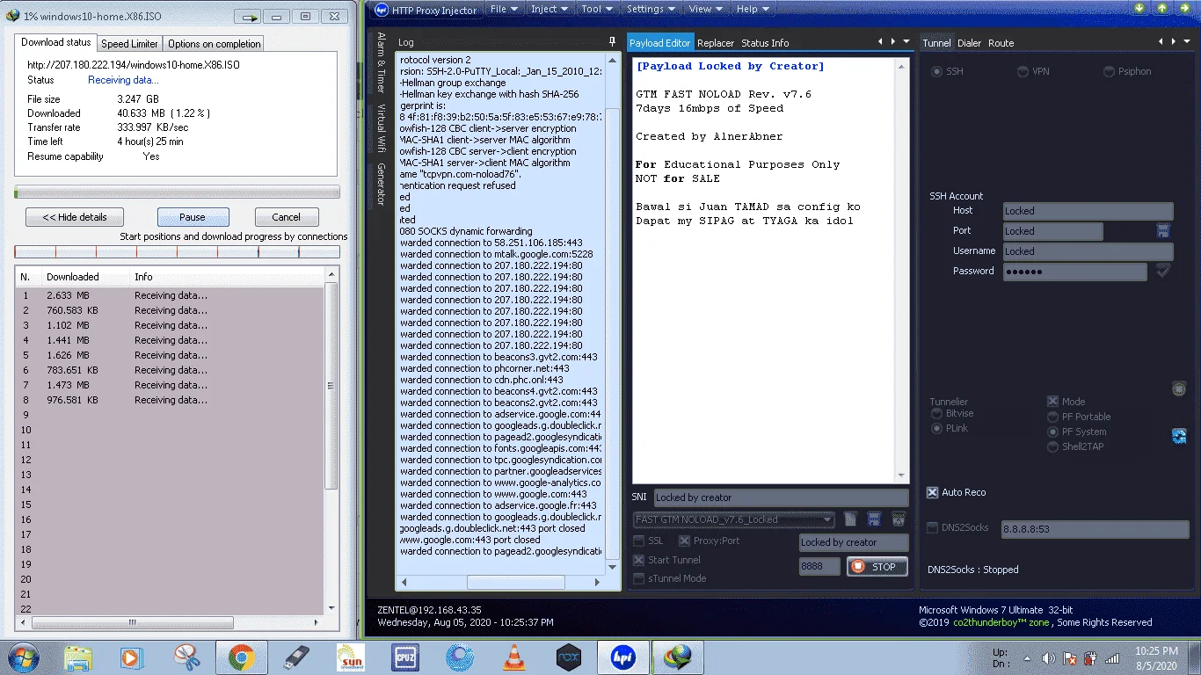
Task: Toggle the SSL checkbox
Action: tap(639, 541)
